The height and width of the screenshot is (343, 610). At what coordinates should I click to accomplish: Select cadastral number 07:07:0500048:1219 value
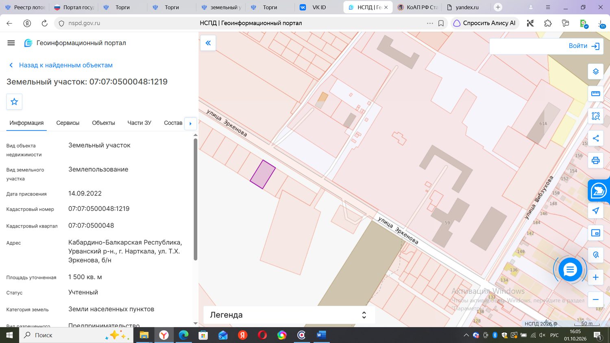click(x=99, y=209)
